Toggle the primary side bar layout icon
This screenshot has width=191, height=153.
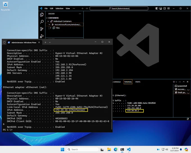pos(157,8)
